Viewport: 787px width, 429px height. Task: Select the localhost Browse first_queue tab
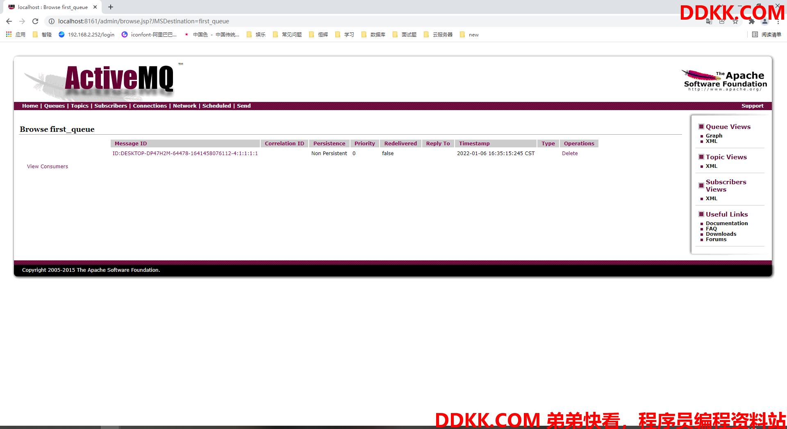[53, 7]
